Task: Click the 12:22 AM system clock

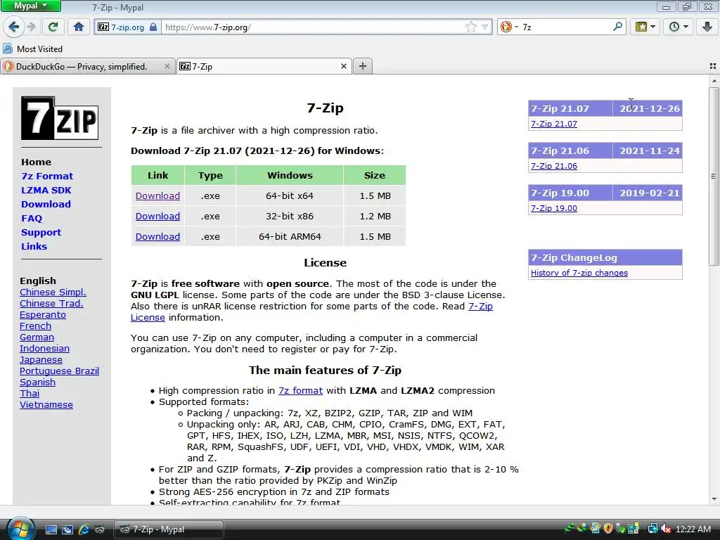Action: 693,529
